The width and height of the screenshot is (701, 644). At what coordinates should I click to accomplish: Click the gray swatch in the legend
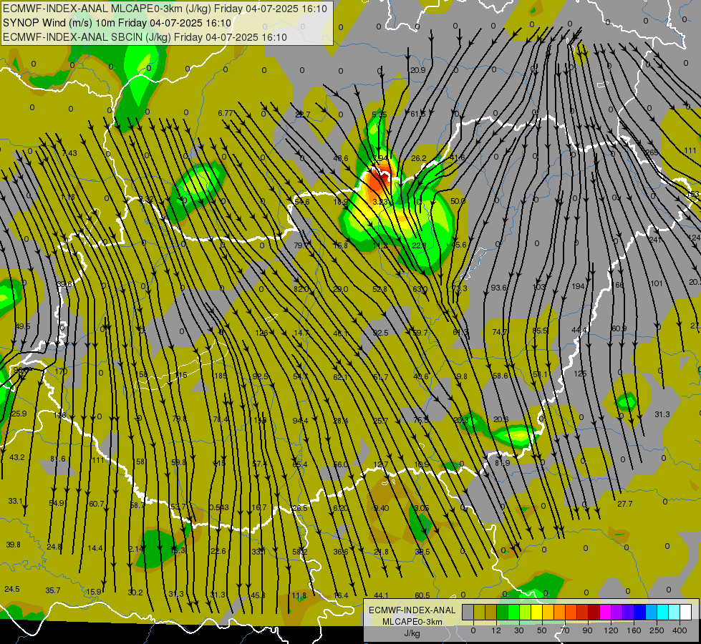tap(468, 612)
